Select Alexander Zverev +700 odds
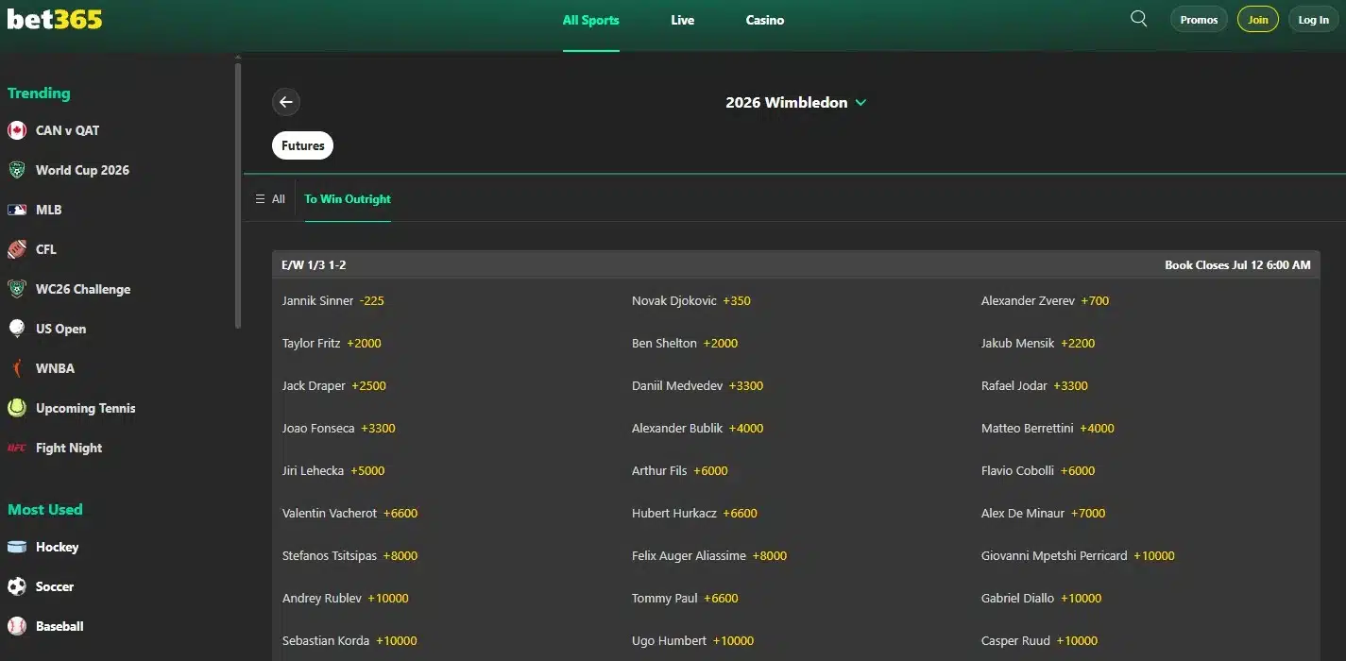This screenshot has width=1346, height=661. [x=1045, y=300]
